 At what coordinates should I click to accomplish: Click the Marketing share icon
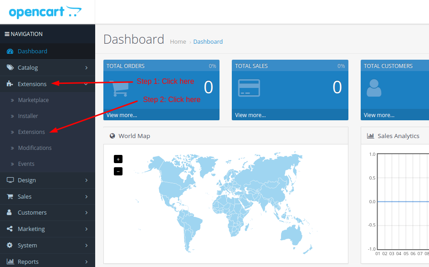[x=10, y=229]
